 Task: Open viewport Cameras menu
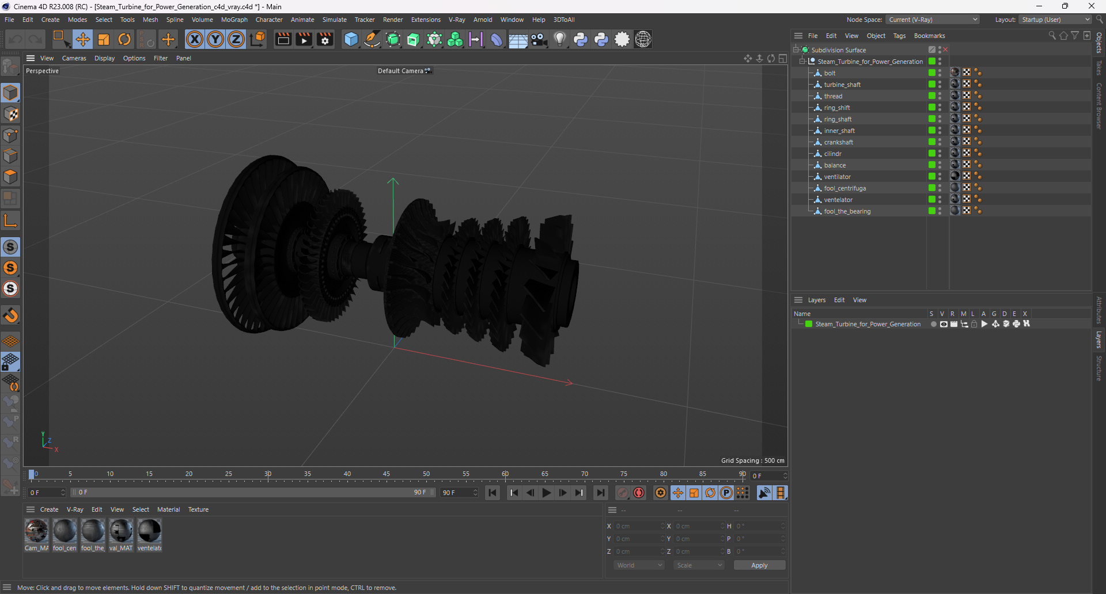click(74, 58)
